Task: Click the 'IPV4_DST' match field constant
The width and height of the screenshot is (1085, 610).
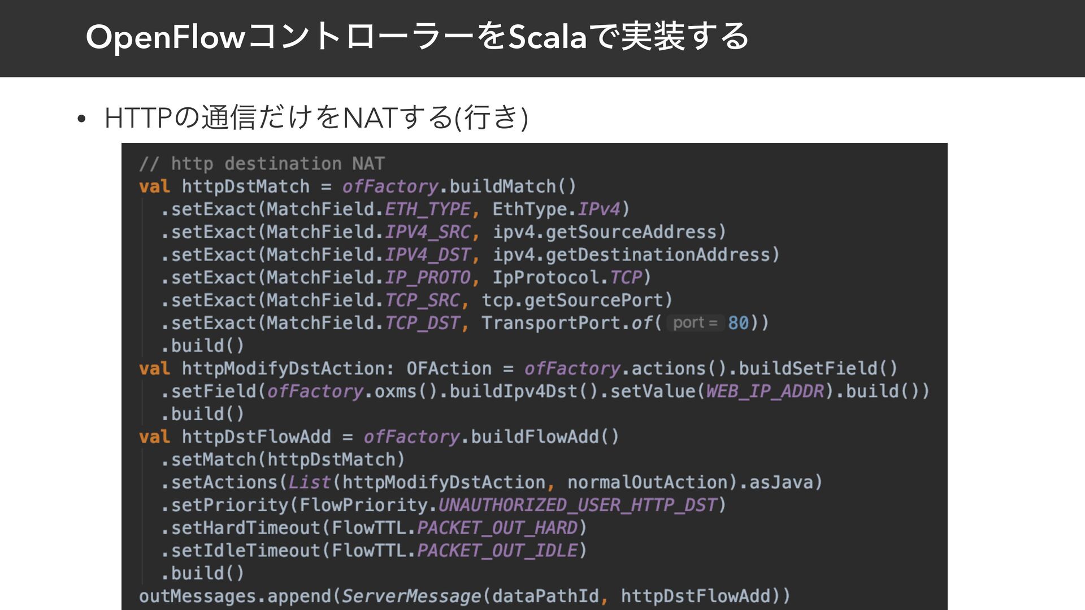Action: (x=427, y=255)
